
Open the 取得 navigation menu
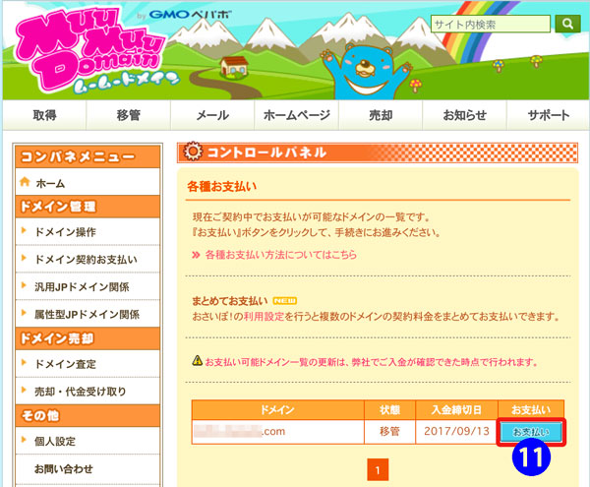point(44,115)
